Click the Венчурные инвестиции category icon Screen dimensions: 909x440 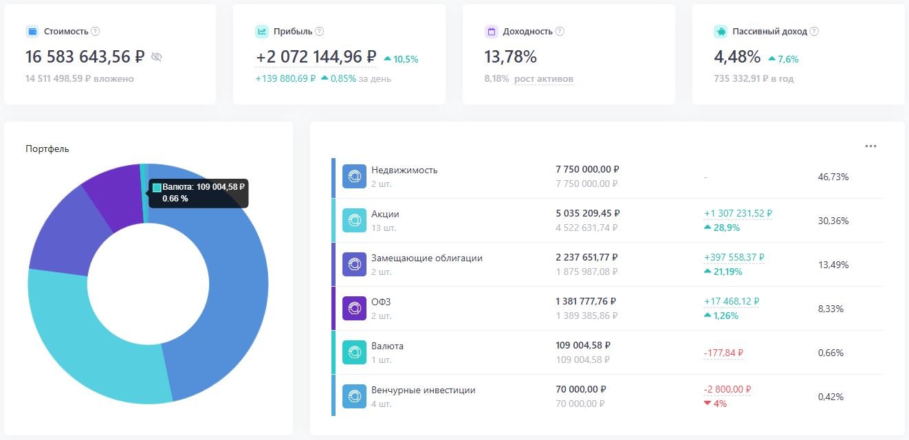click(x=354, y=397)
